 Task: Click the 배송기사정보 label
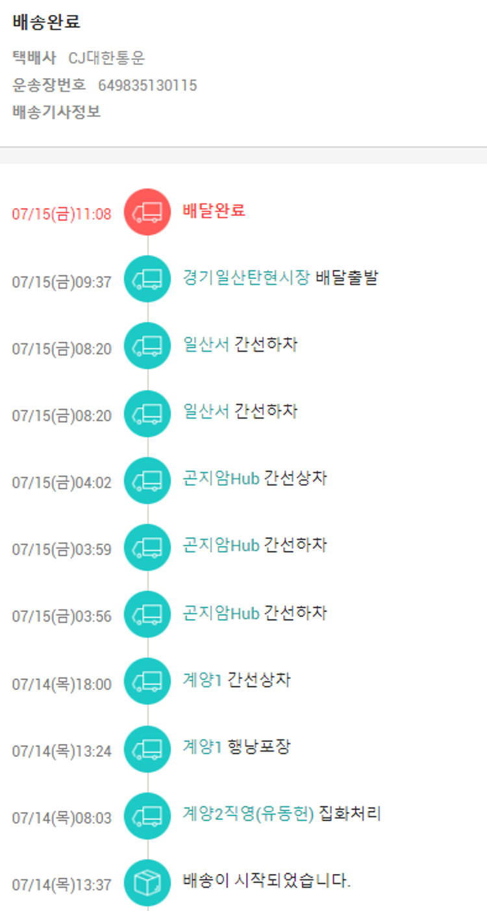click(56, 112)
